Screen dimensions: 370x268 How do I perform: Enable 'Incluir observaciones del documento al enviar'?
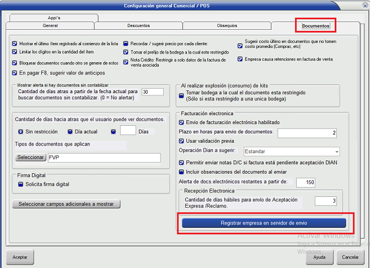click(181, 172)
